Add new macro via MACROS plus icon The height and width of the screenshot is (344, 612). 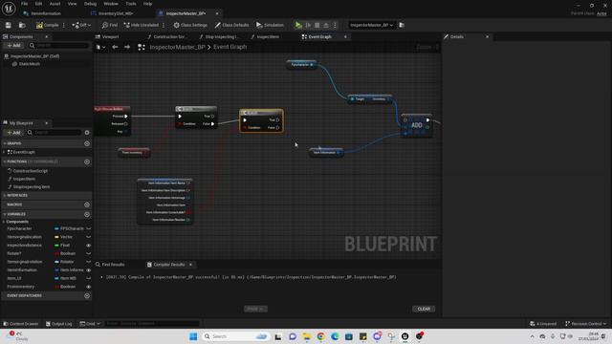(x=87, y=204)
